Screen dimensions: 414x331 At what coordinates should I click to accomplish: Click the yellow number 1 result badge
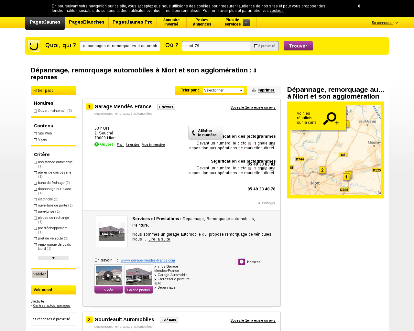pos(89,107)
